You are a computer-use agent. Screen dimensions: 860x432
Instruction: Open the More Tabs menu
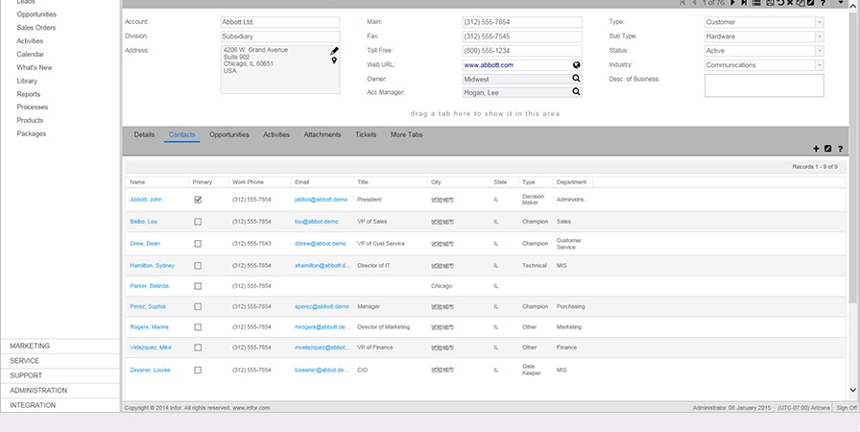[x=406, y=134]
